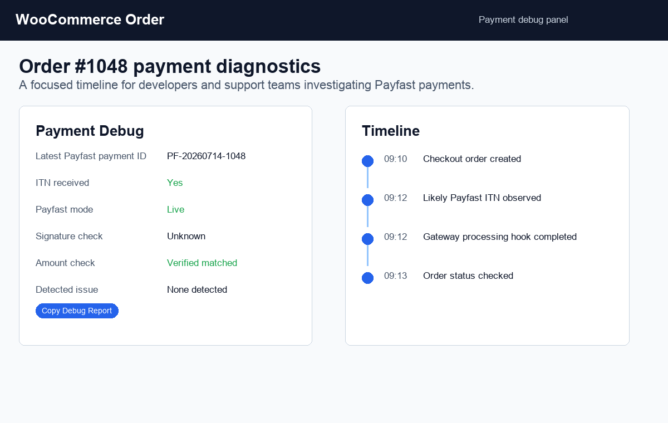The height and width of the screenshot is (423, 668).
Task: Click the Payfast mode label
Action: (65, 210)
